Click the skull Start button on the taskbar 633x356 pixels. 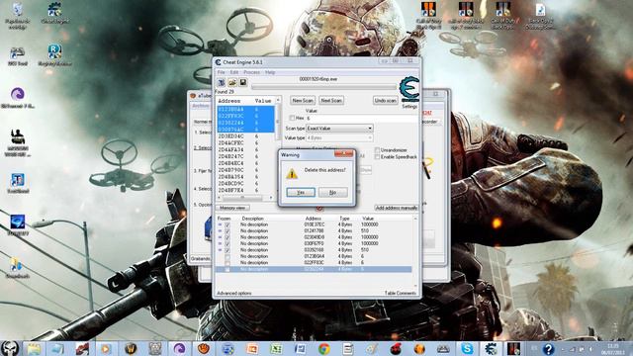pos(10,348)
